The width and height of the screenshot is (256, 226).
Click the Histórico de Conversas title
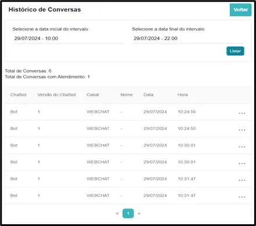pos(45,9)
